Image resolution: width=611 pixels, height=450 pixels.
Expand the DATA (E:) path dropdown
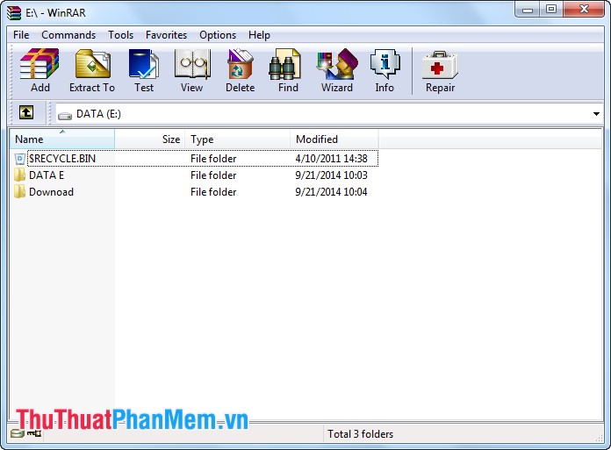tap(596, 114)
